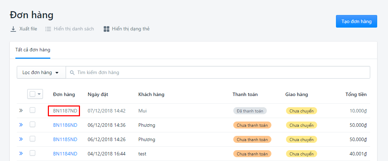The width and height of the screenshot is (388, 161).
Task: Tick the checkbox for order BN1187ND
Action: coord(32,110)
